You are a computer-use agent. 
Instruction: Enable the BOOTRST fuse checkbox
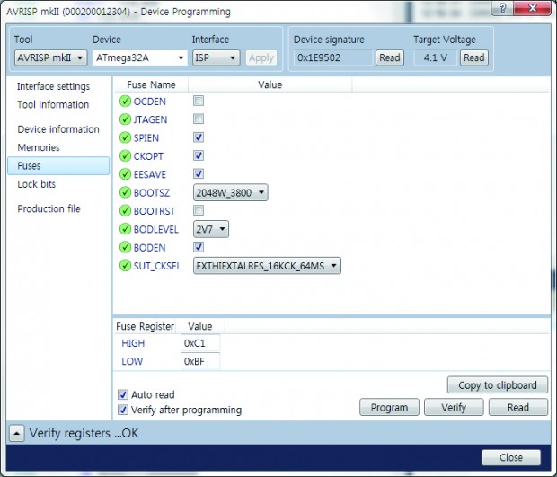click(199, 210)
